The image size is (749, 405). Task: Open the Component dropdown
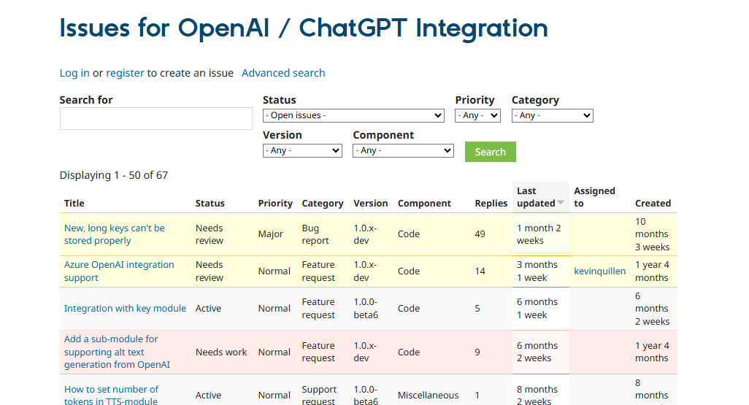(403, 150)
